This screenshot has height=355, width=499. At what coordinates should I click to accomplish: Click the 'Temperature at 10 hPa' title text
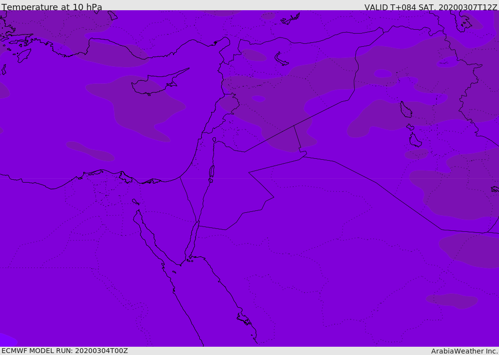(52, 7)
